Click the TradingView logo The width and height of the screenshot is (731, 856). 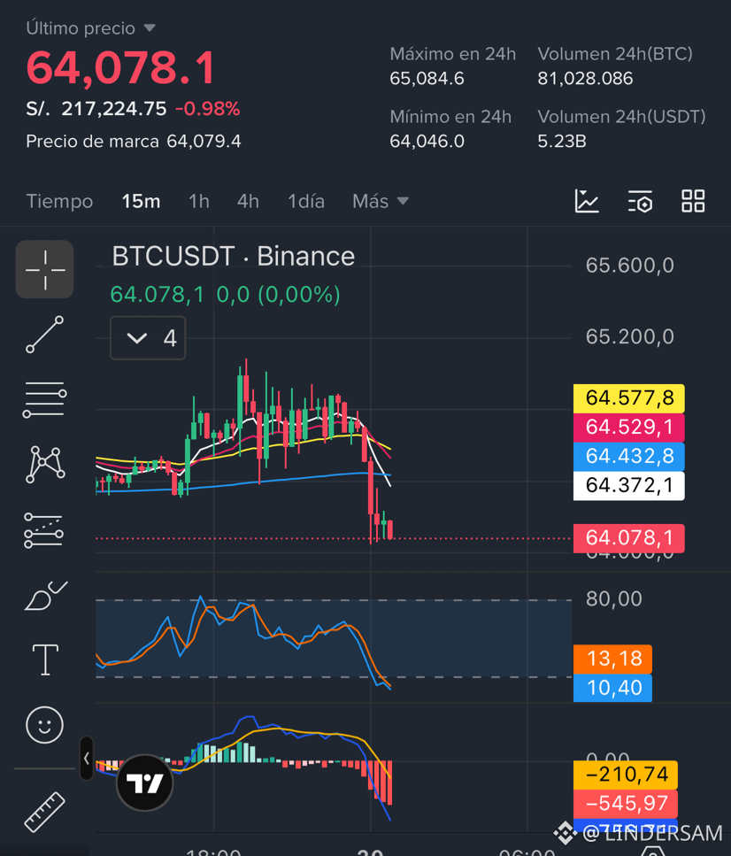(144, 783)
